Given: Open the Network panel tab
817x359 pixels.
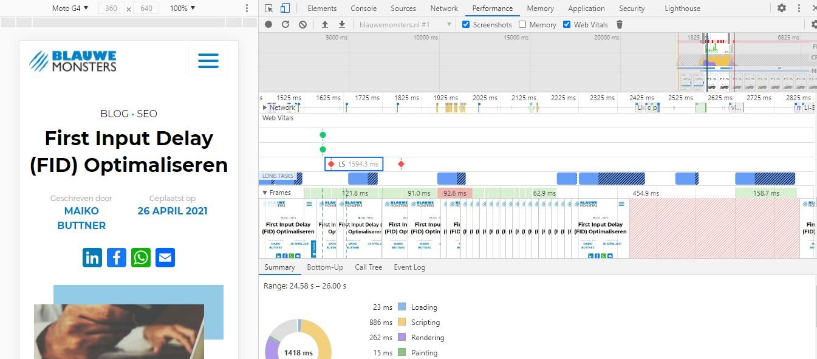Looking at the screenshot, I should point(444,9).
